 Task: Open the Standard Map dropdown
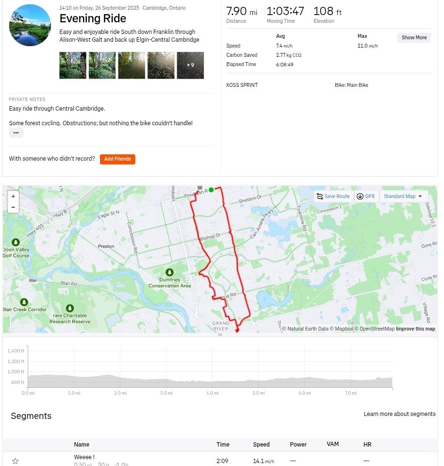tap(403, 197)
